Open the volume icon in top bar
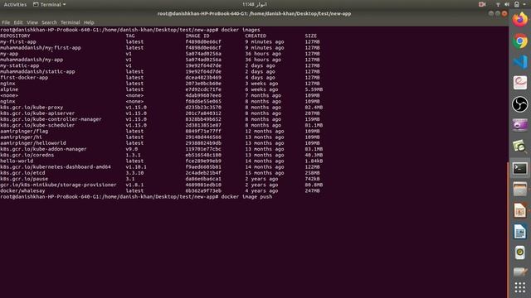The image size is (531, 298). pyautogui.click(x=507, y=4)
